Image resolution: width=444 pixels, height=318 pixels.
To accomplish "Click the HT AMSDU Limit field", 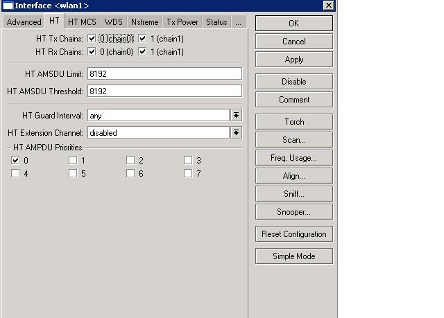I will click(164, 73).
